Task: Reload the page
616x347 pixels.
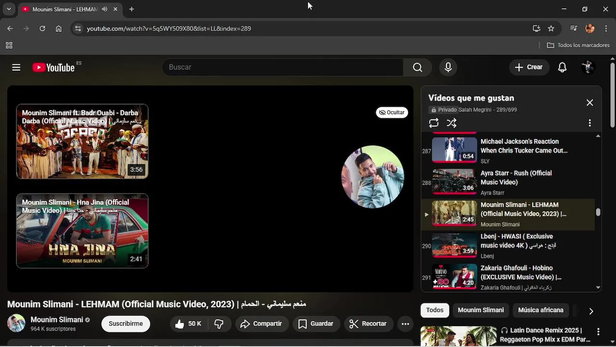Action: pos(42,28)
